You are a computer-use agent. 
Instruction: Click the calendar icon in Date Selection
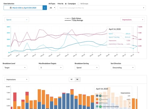click(x=11, y=8)
